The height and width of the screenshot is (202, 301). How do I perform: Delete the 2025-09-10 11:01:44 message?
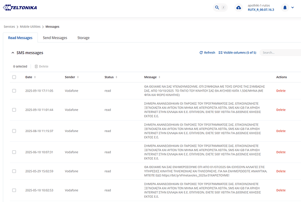tap(281, 110)
